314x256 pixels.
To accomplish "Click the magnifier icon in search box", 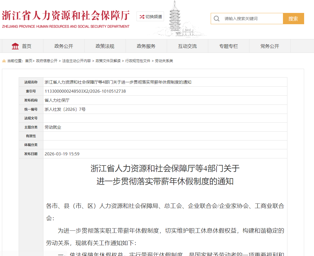I will 216,19.
